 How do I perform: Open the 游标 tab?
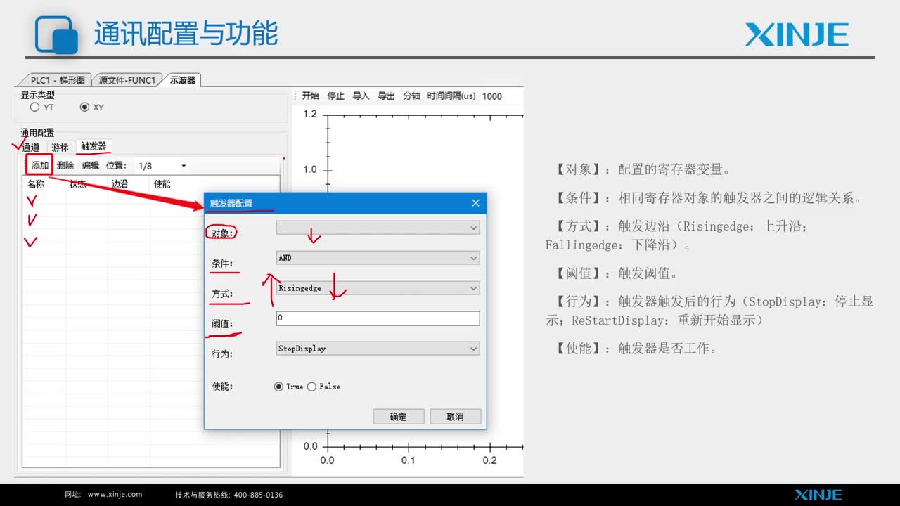coord(60,148)
